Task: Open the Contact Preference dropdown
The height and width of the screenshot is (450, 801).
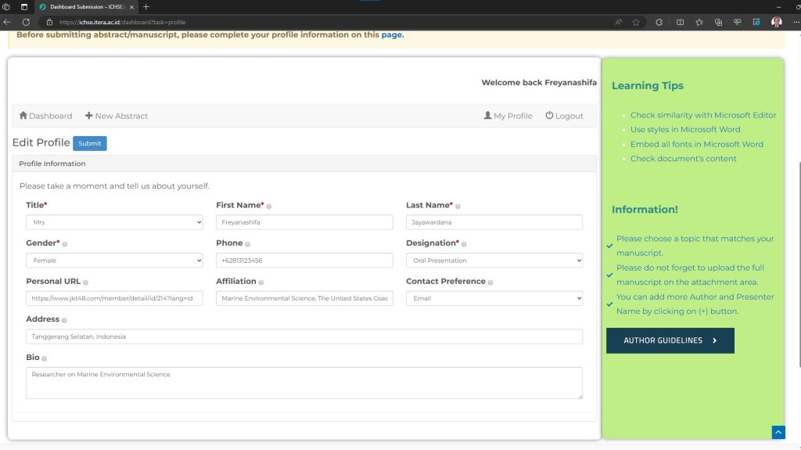Action: pos(494,298)
